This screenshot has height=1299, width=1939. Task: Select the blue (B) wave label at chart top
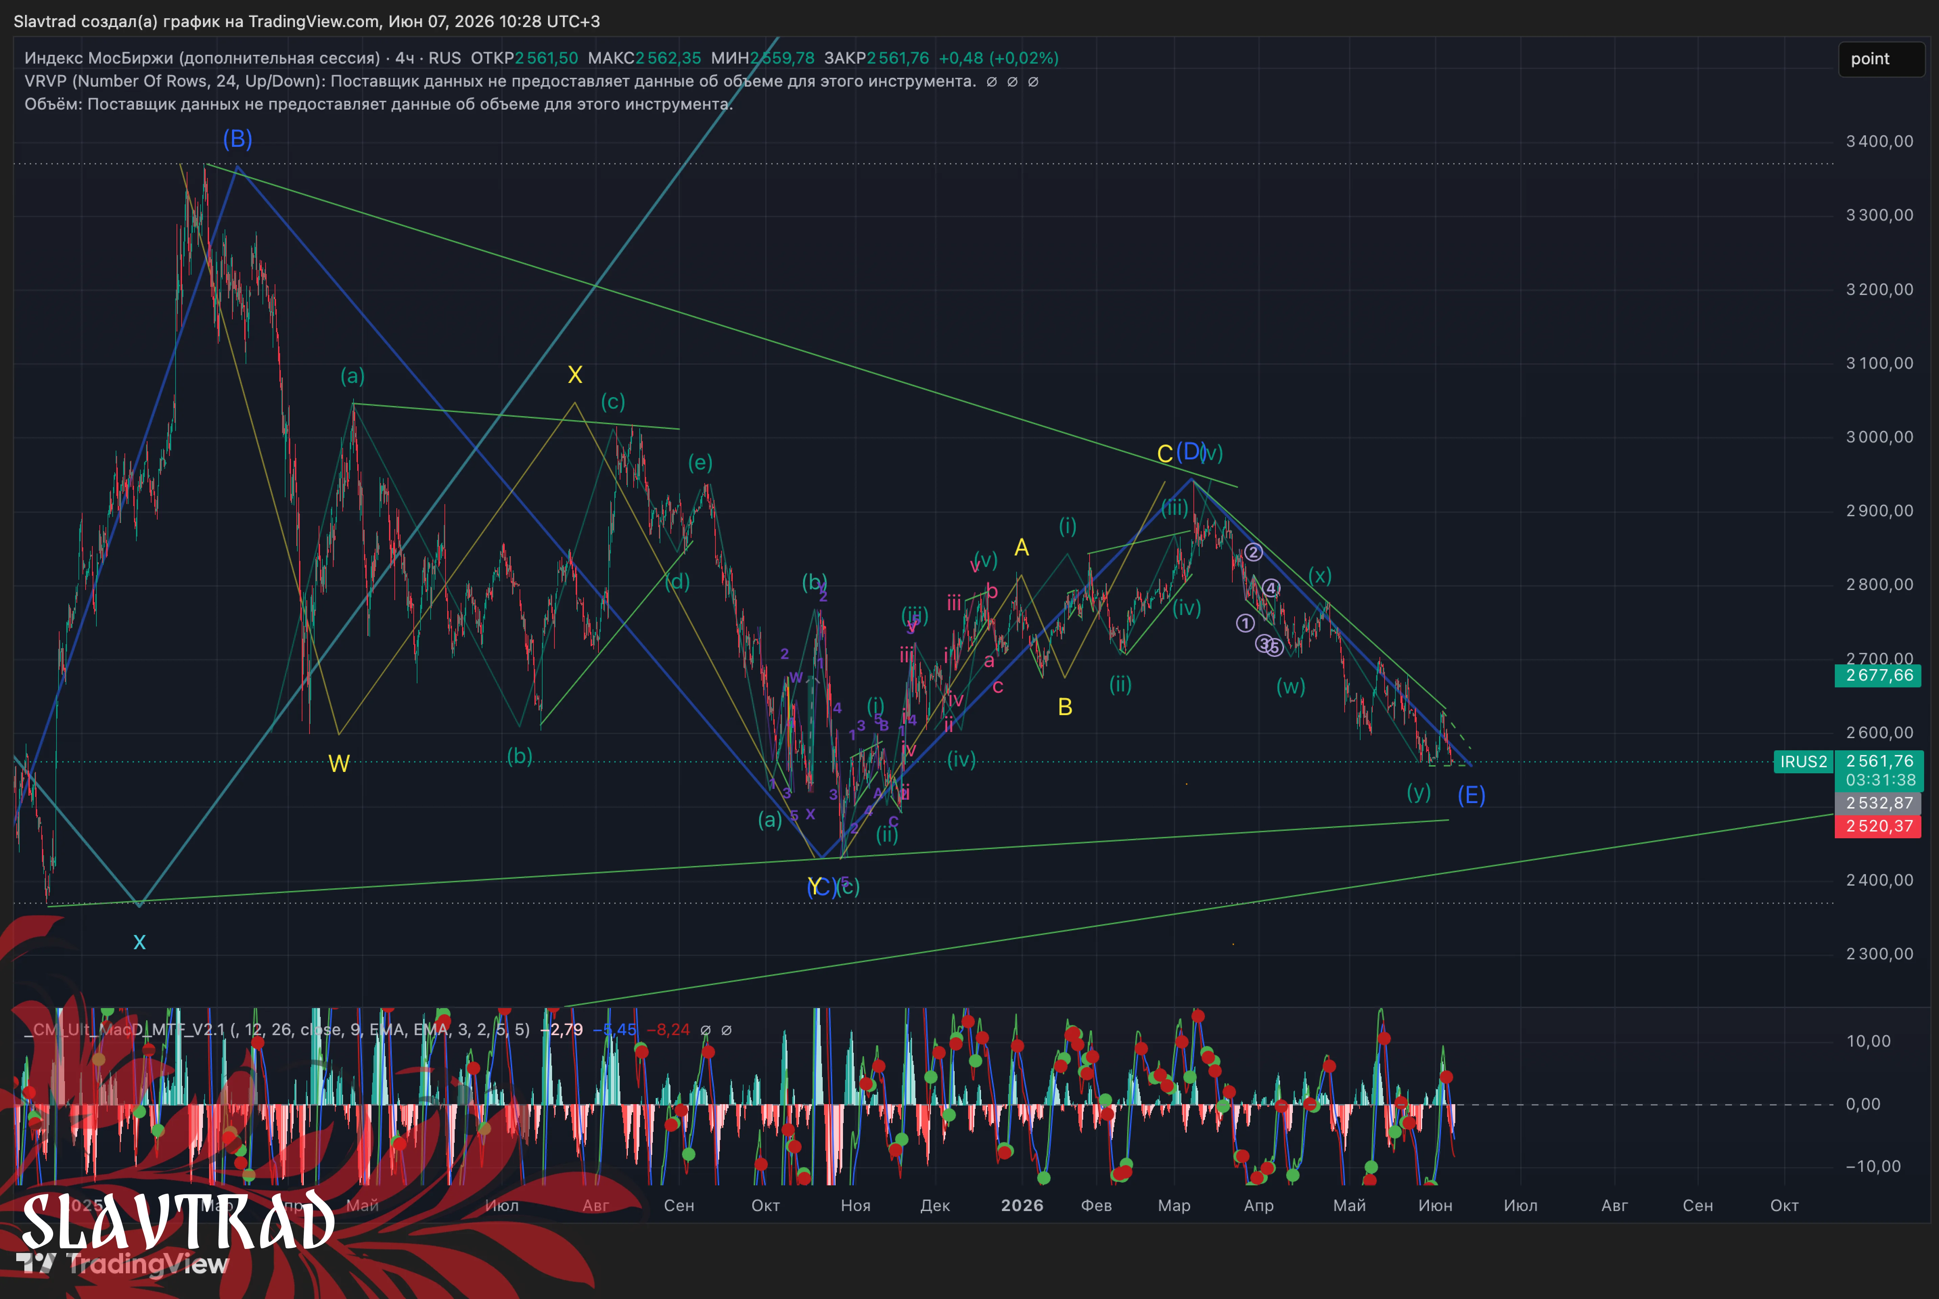click(238, 138)
